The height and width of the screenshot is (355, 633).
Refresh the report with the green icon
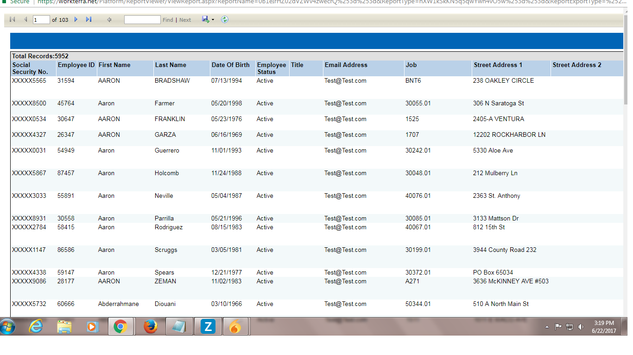click(225, 20)
